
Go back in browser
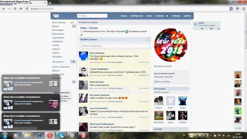3,9
